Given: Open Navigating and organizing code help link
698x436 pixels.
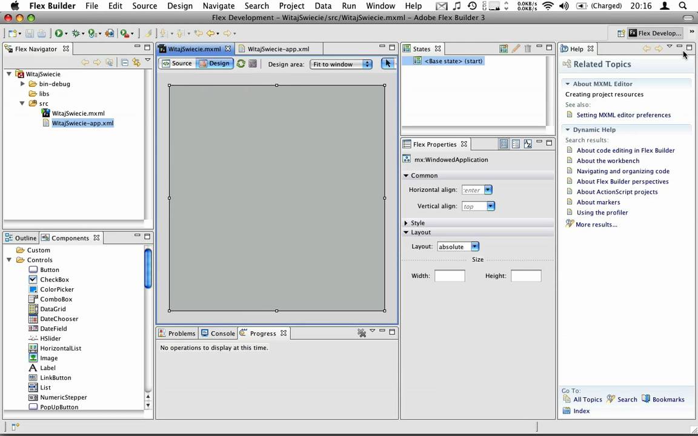Looking at the screenshot, I should pyautogui.click(x=623, y=171).
